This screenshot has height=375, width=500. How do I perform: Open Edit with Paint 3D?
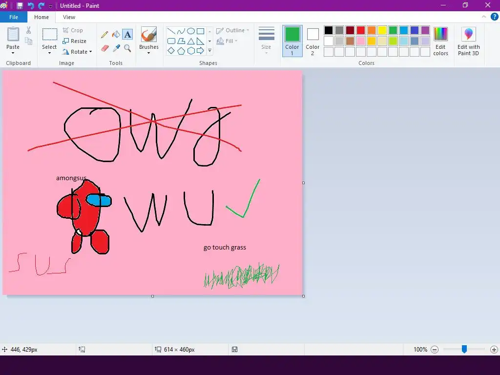point(468,42)
